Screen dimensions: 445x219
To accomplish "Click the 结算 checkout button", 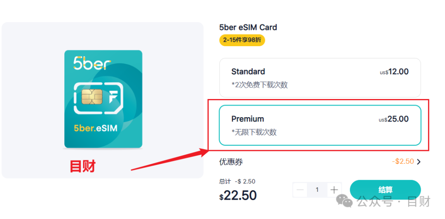I will (385, 190).
